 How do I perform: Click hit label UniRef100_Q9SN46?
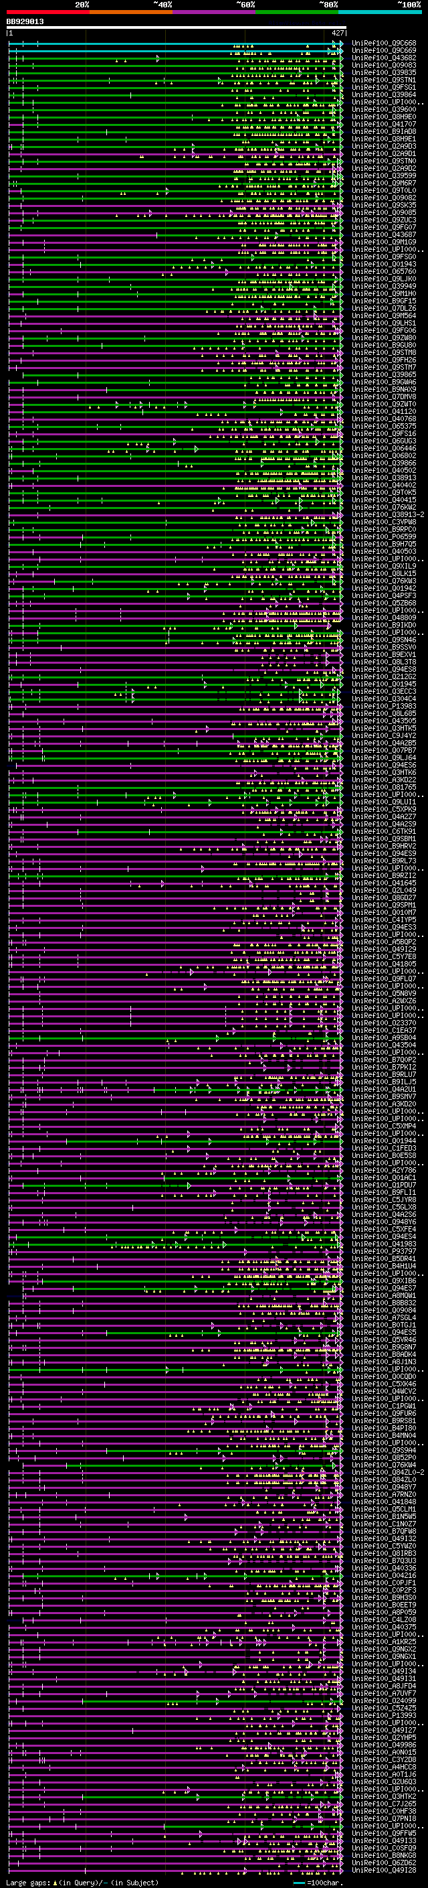pos(384,640)
